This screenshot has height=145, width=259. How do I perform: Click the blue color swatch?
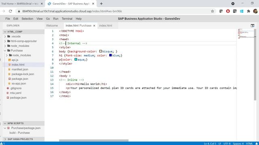(x=110, y=56)
